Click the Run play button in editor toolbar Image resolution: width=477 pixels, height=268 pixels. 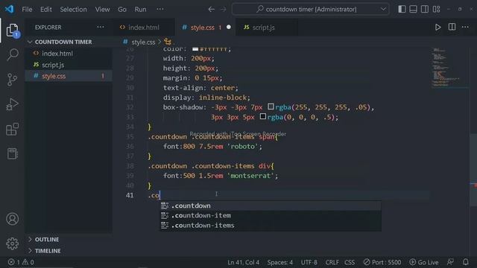(x=437, y=28)
